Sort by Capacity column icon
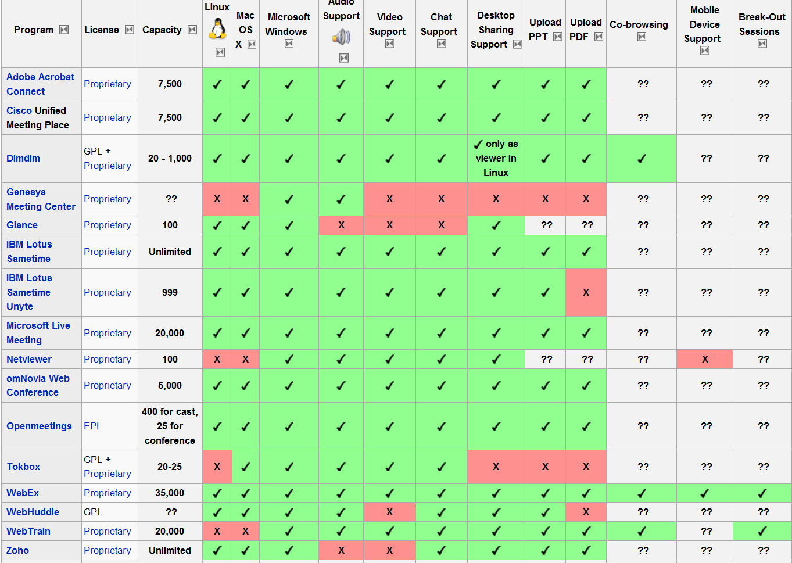Viewport: 792px width, 563px height. click(192, 30)
